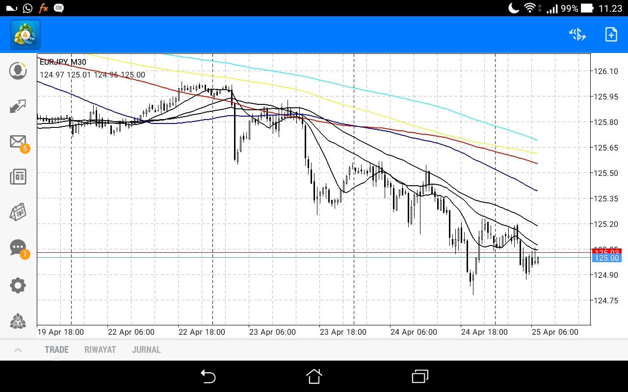The height and width of the screenshot is (392, 628).
Task: Open the MetaTrader 4 app logo menu
Action: coord(25,34)
